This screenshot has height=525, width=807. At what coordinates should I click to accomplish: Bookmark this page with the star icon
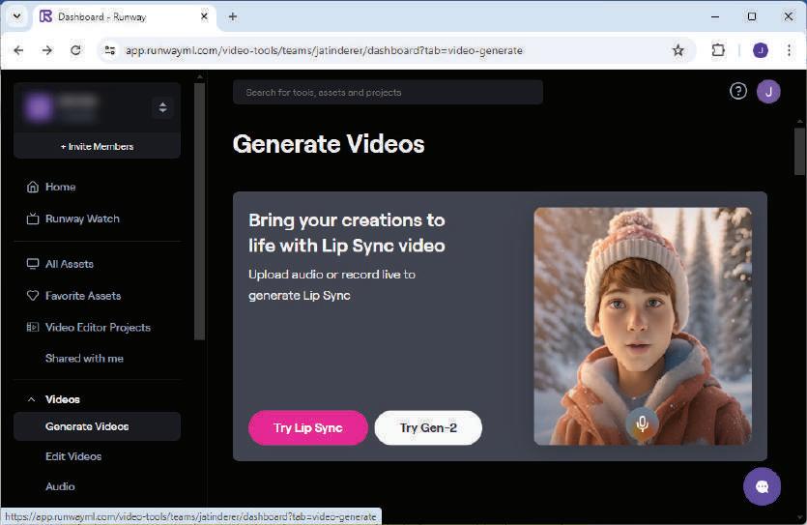(677, 50)
